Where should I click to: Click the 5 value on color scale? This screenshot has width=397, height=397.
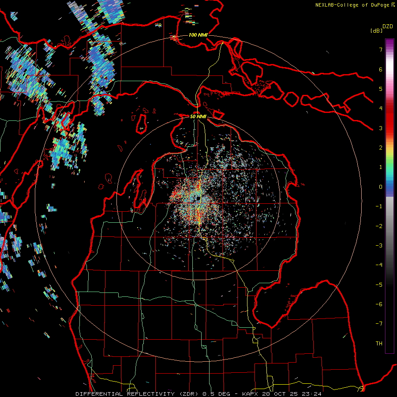(x=381, y=89)
